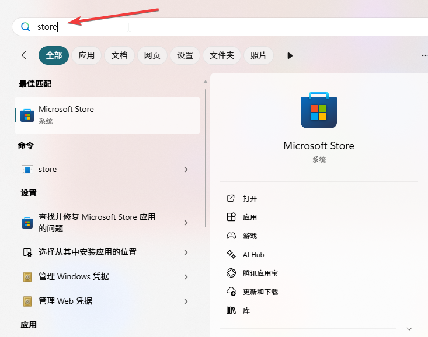This screenshot has height=337, width=428.
Task: Expand 管理 Windows 凭据 chevron
Action: point(186,277)
